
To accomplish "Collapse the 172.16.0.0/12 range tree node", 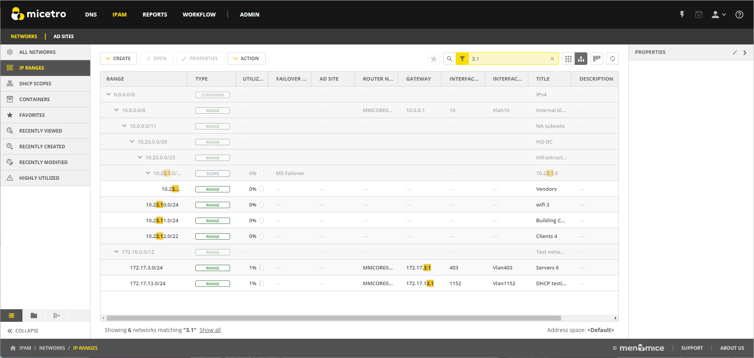I will (116, 252).
